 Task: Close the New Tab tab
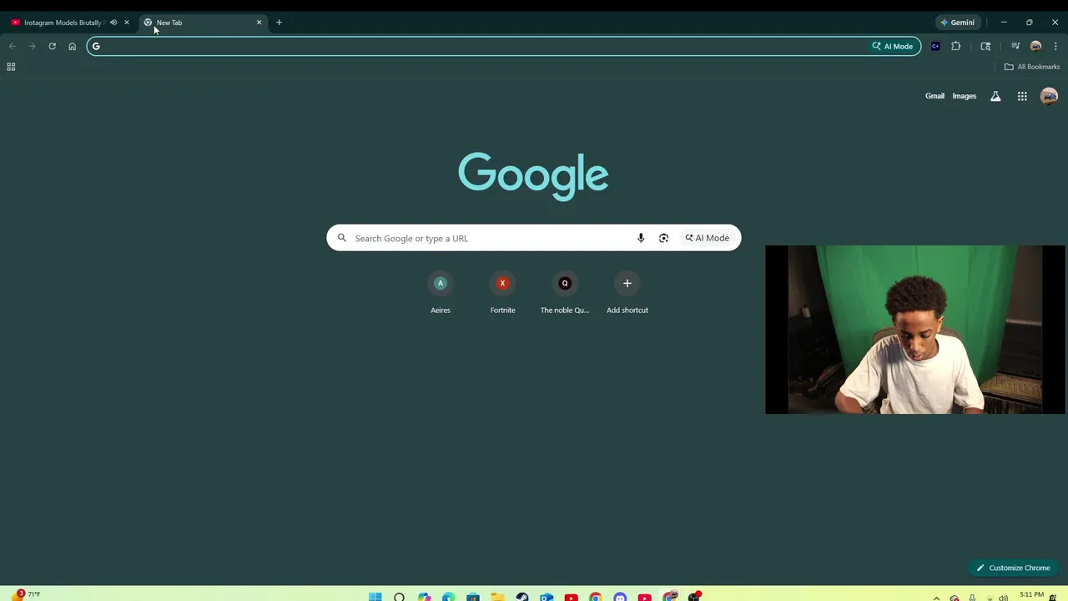(x=259, y=23)
